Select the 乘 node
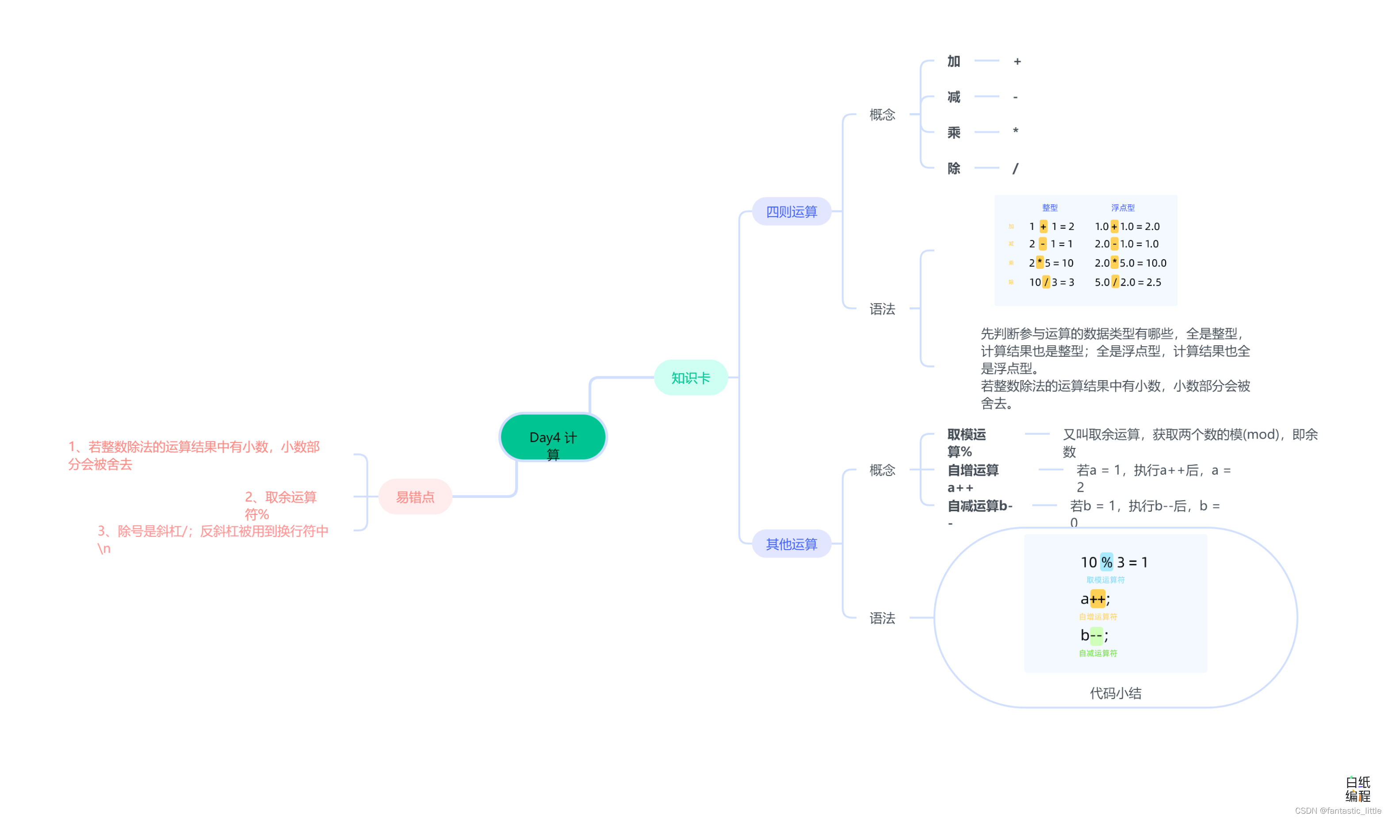Screen dimensions: 1388x819 [954, 133]
